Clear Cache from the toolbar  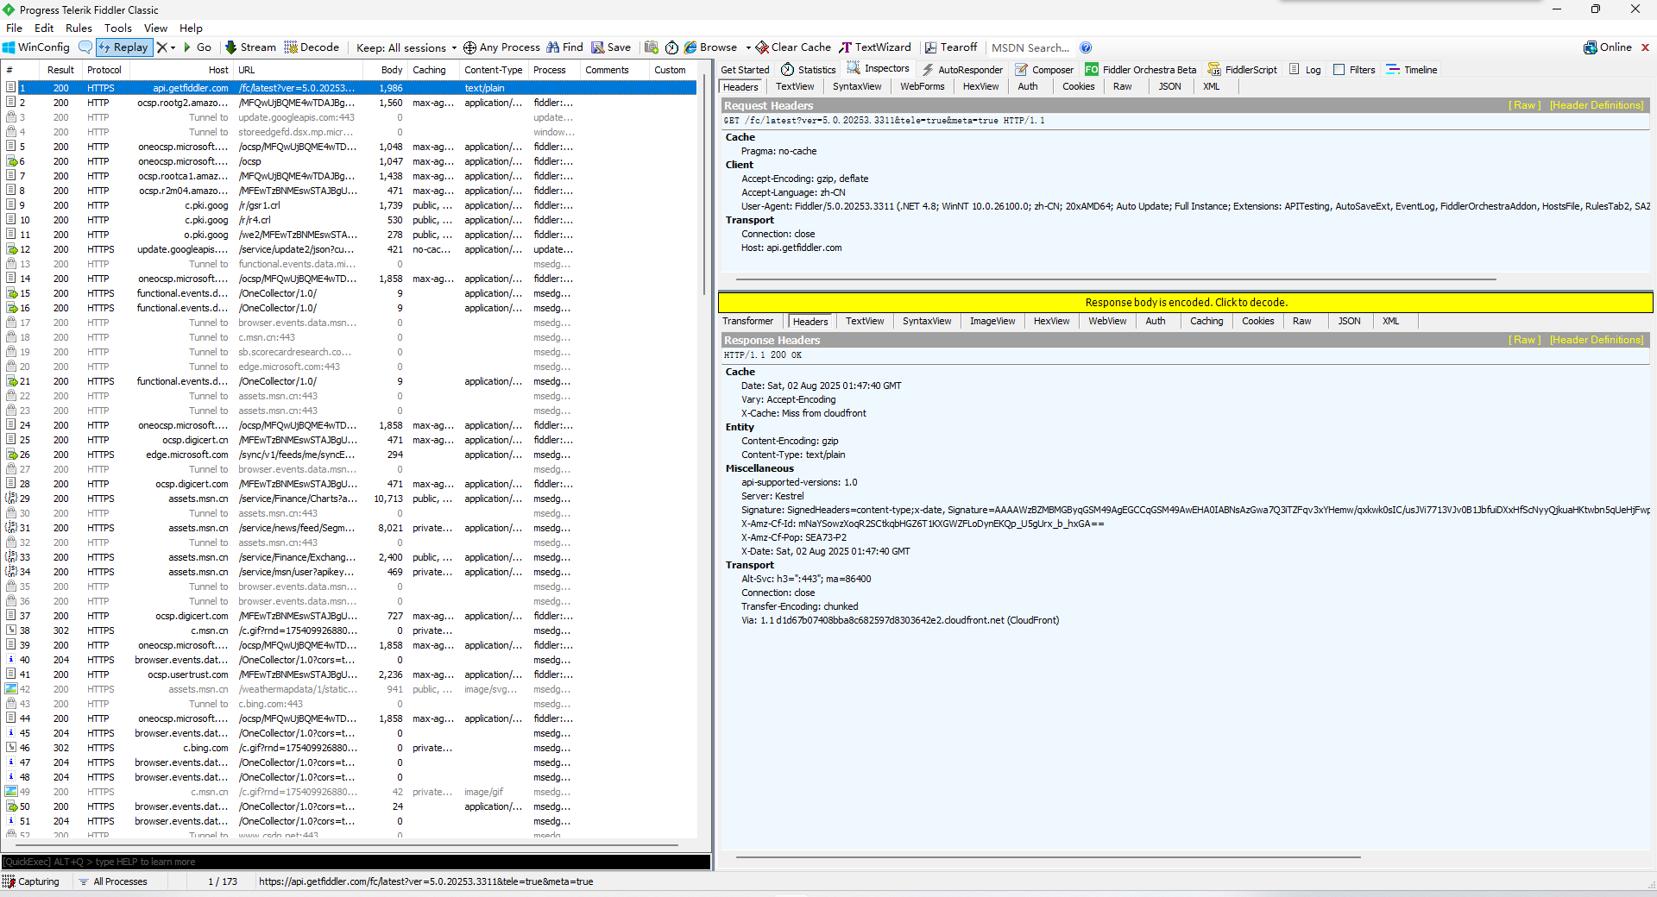793,47
